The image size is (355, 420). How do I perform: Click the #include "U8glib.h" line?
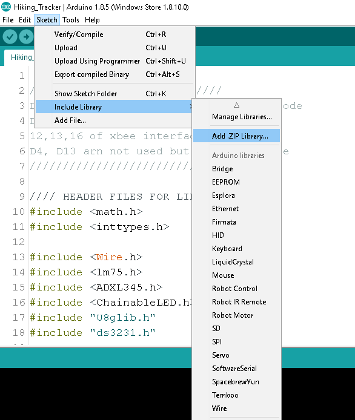[93, 318]
